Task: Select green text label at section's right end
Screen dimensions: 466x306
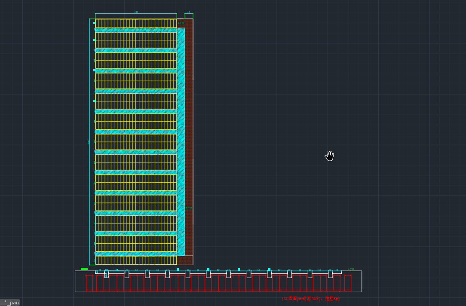Action: [x=351, y=269]
